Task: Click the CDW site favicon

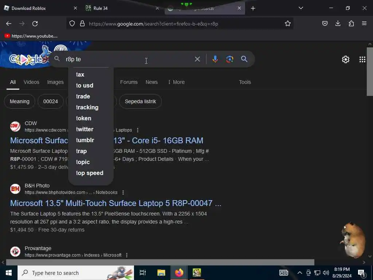Action: click(15, 127)
